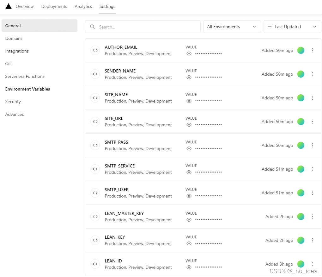The height and width of the screenshot is (277, 322).
Task: Click the green avatar on the AUTHOR_EMAIL row
Action: tap(301, 50)
